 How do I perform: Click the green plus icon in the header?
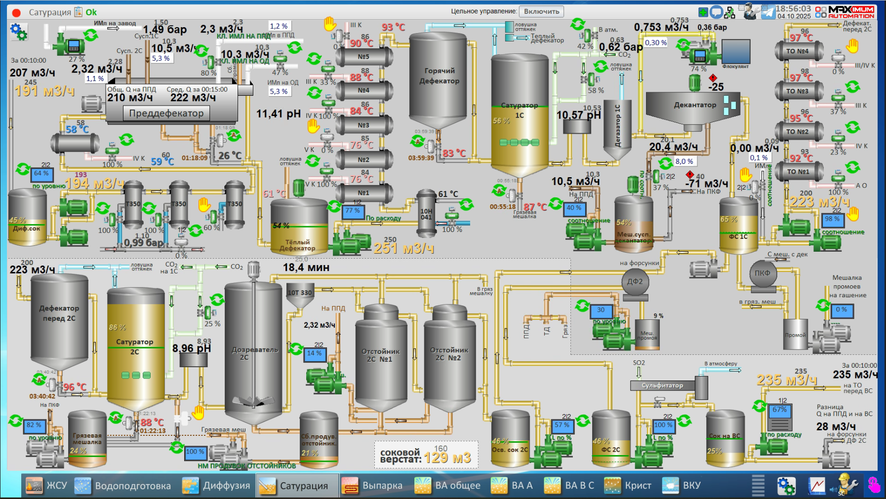(703, 12)
